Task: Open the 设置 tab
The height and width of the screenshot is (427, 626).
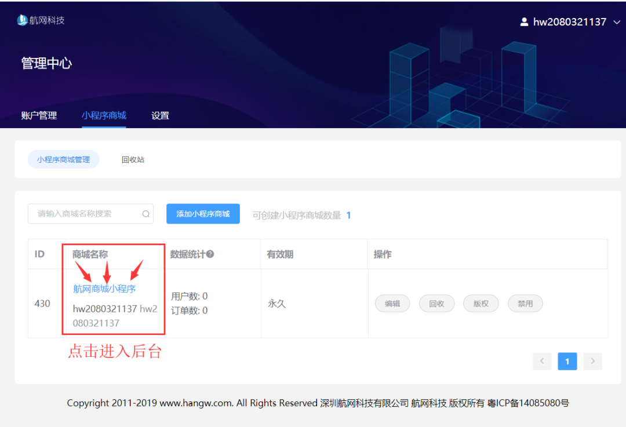Action: (x=160, y=116)
